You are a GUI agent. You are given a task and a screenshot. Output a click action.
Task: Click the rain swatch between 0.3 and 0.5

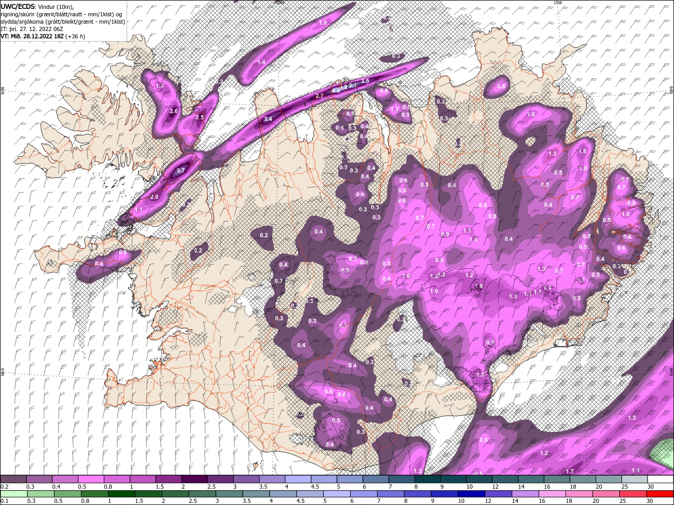point(41,493)
